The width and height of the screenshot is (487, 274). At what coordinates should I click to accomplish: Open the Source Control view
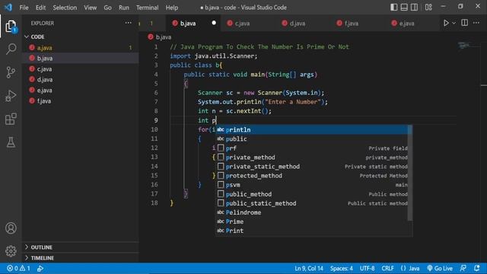click(11, 72)
